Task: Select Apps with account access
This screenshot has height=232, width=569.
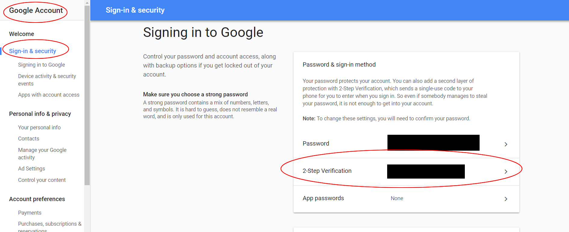Action: (x=49, y=95)
